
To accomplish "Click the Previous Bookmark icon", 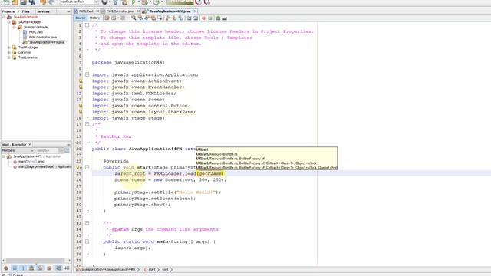I will point(167,18).
